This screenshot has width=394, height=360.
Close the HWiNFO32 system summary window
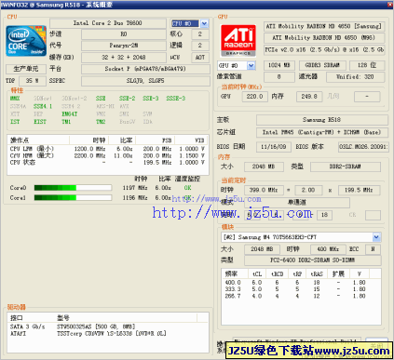point(390,5)
